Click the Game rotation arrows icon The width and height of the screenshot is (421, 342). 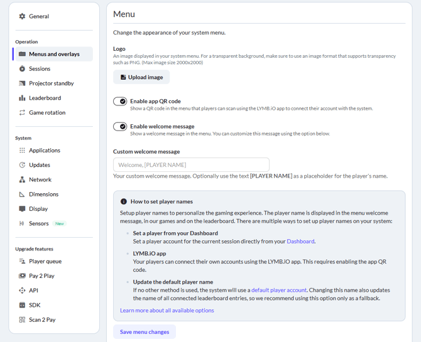tap(22, 113)
